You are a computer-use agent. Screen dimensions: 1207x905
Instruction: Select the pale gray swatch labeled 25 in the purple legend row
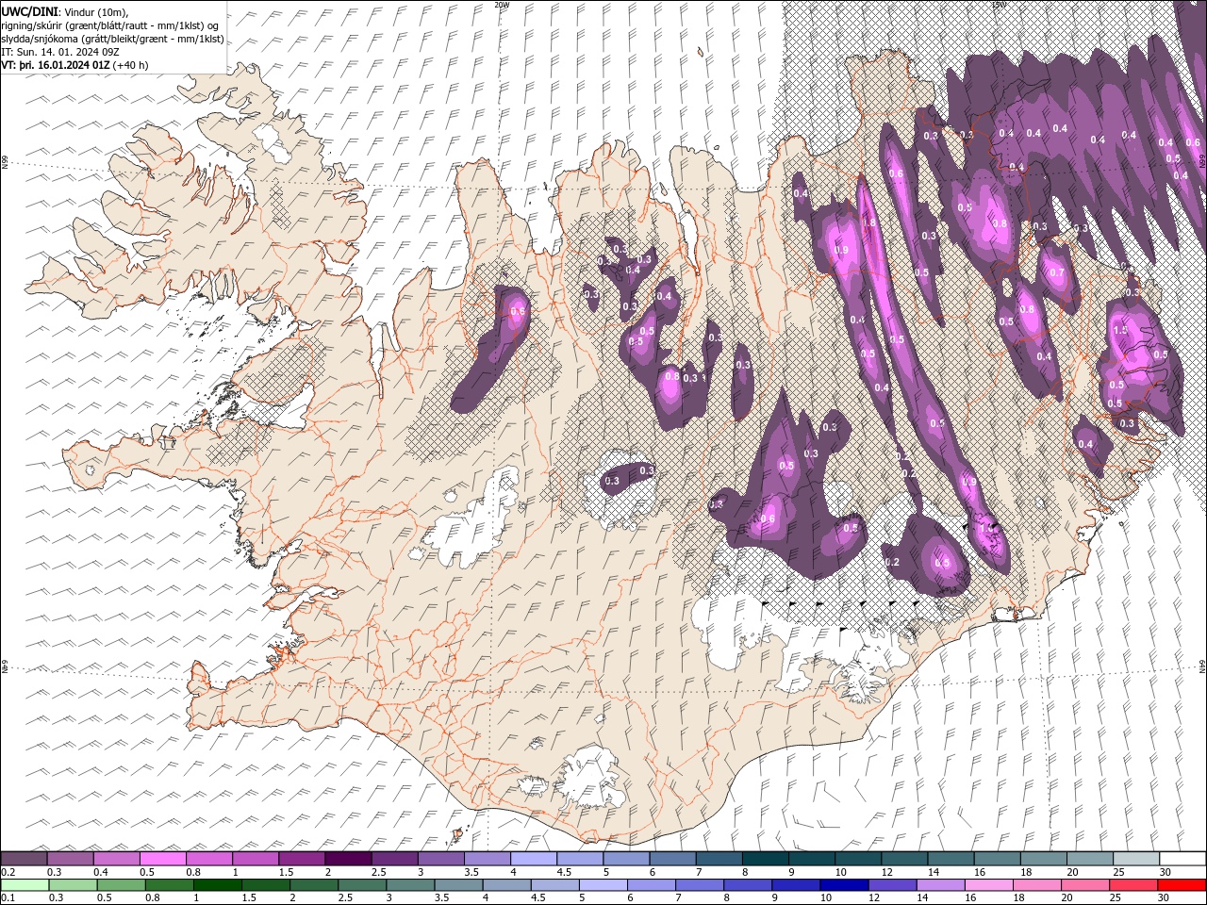click(x=1135, y=859)
